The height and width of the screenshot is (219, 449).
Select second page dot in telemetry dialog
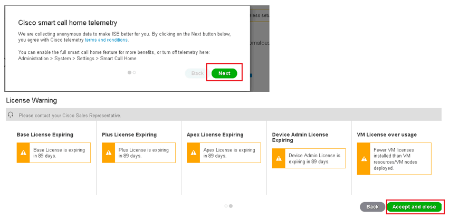135,73
